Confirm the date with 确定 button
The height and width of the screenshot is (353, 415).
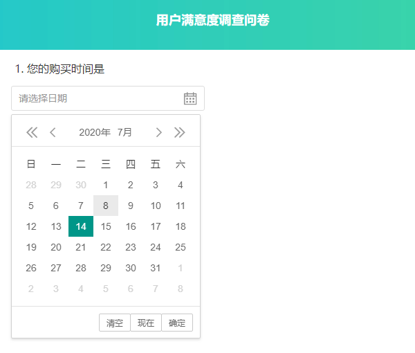177,323
